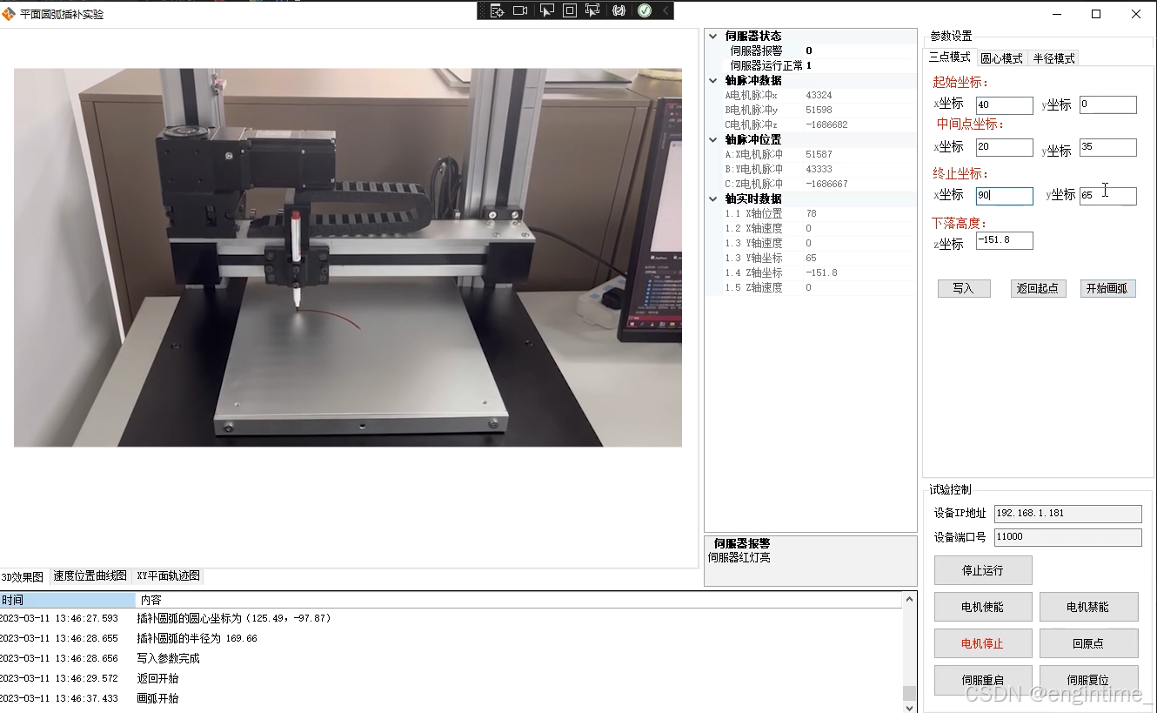Click the video camera icon in debug toolbar
Viewport: 1157px width, 713px height.
click(x=520, y=10)
